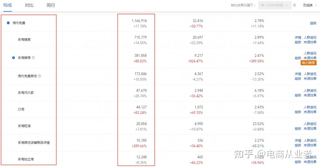Select the 构成 tab
The width and height of the screenshot is (320, 167).
[x=7, y=5]
